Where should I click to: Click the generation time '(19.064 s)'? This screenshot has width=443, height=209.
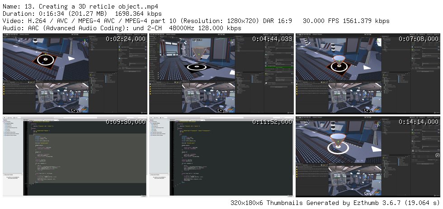(422, 203)
